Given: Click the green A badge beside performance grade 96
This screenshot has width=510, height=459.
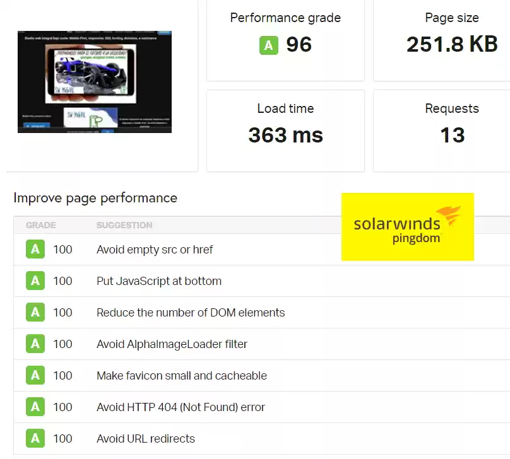Looking at the screenshot, I should click(x=269, y=45).
